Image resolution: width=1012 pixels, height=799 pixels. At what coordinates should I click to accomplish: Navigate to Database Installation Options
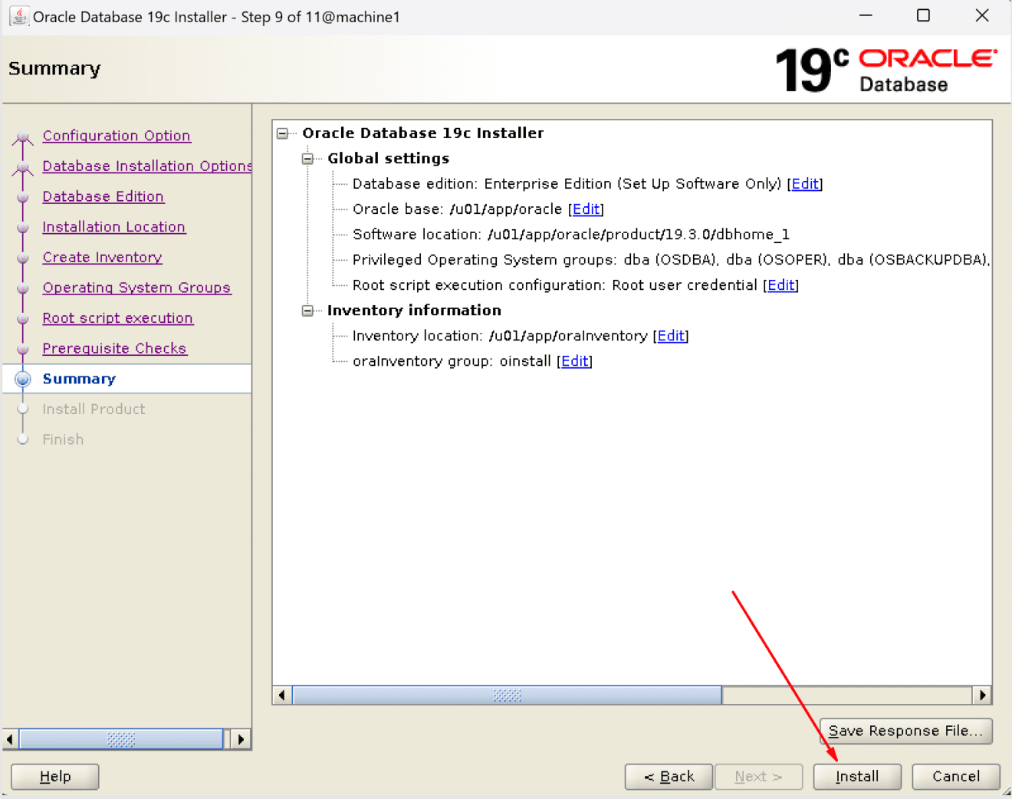coord(146,166)
